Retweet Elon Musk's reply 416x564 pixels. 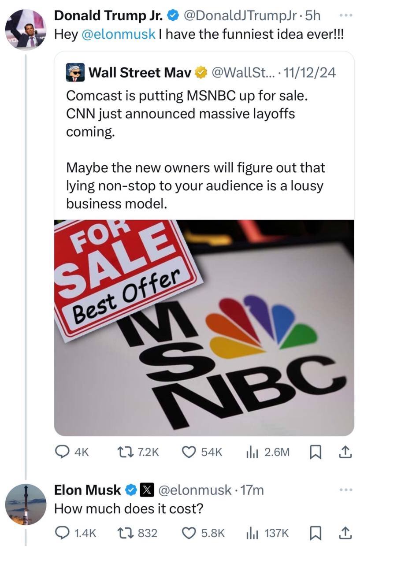point(124,533)
